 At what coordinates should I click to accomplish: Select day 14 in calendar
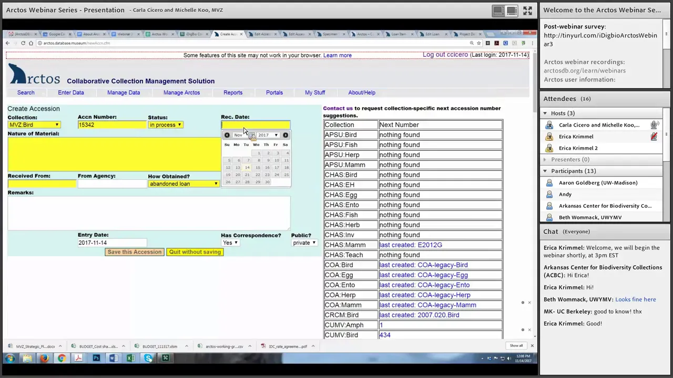pos(247,167)
